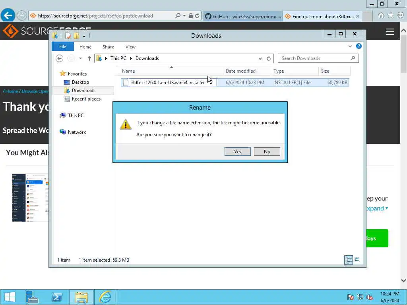The height and width of the screenshot is (305, 407).
Task: Click quick access Properties icon
Action: click(x=68, y=36)
